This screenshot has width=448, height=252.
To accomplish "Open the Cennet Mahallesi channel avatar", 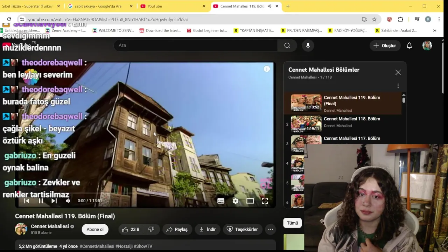I will tap(21, 229).
